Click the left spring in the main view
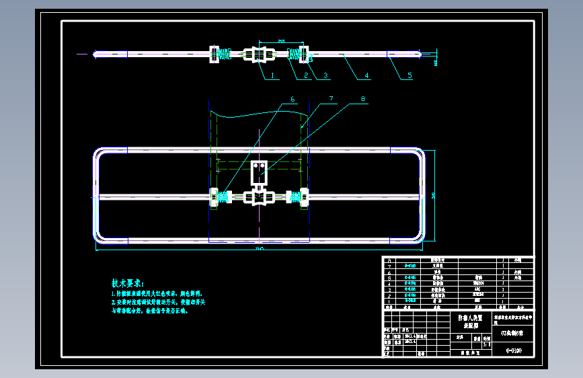Viewport: 583px width, 378px height. (223, 197)
